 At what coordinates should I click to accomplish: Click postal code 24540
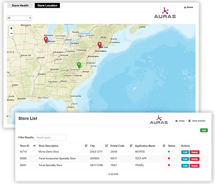[114, 152]
